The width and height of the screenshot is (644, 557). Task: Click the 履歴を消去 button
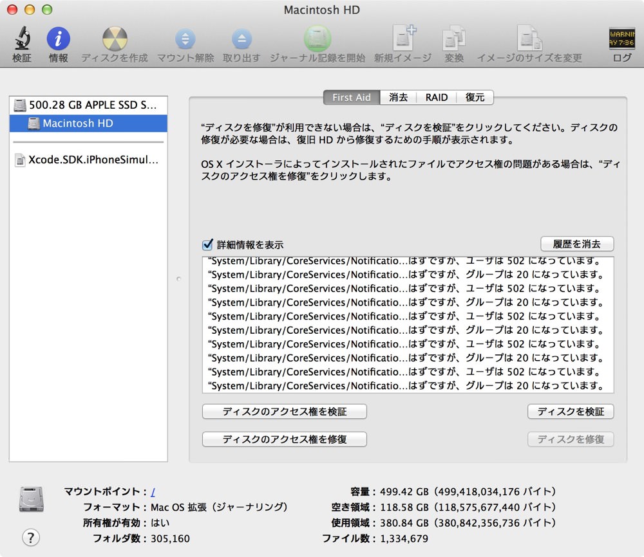[x=577, y=244]
